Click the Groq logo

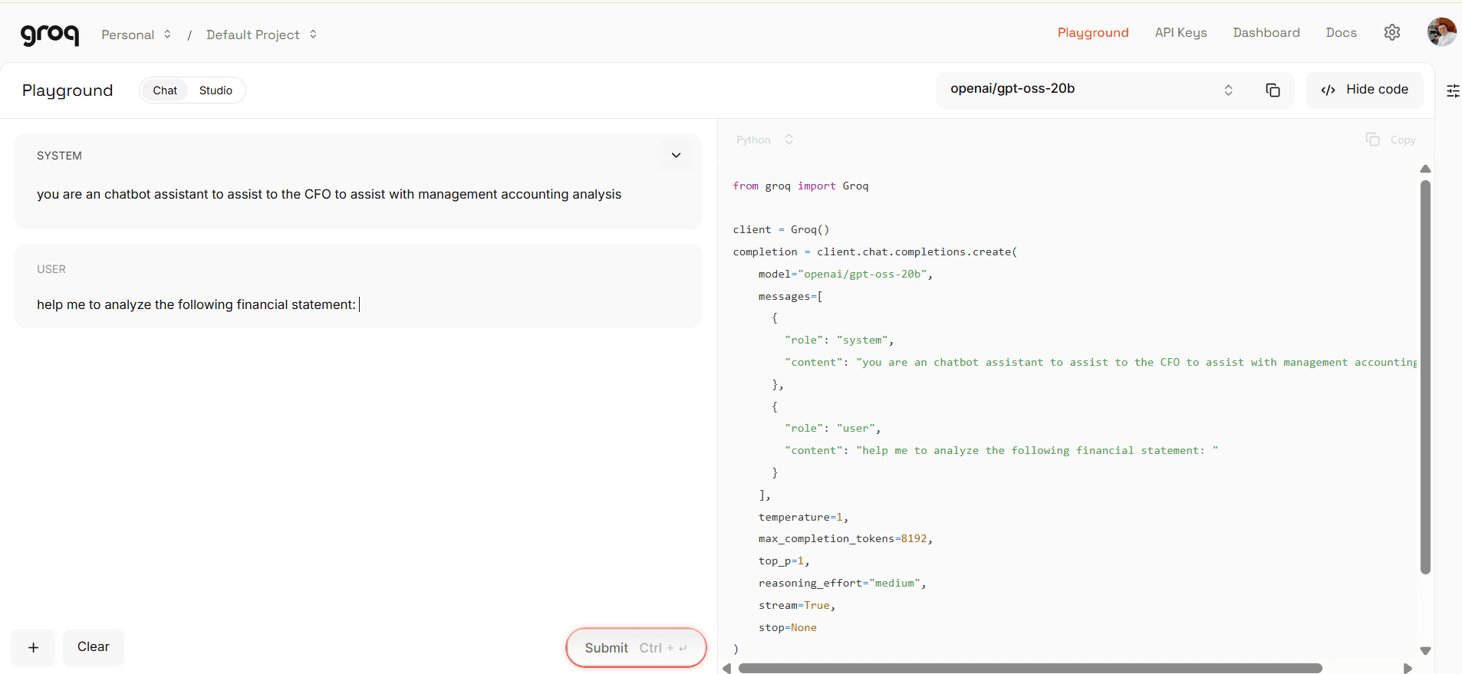pos(50,35)
